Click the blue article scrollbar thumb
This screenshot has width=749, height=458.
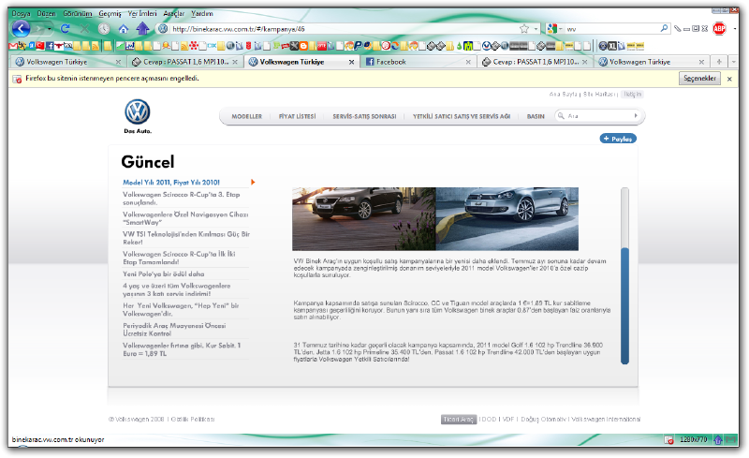pyautogui.click(x=624, y=306)
